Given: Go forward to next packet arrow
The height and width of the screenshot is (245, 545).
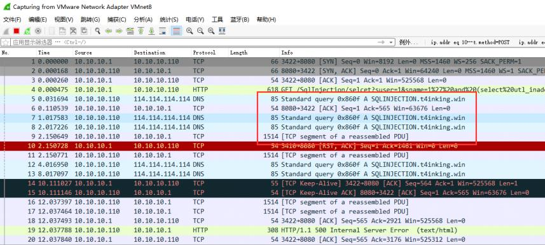Looking at the screenshot, I should (119, 31).
